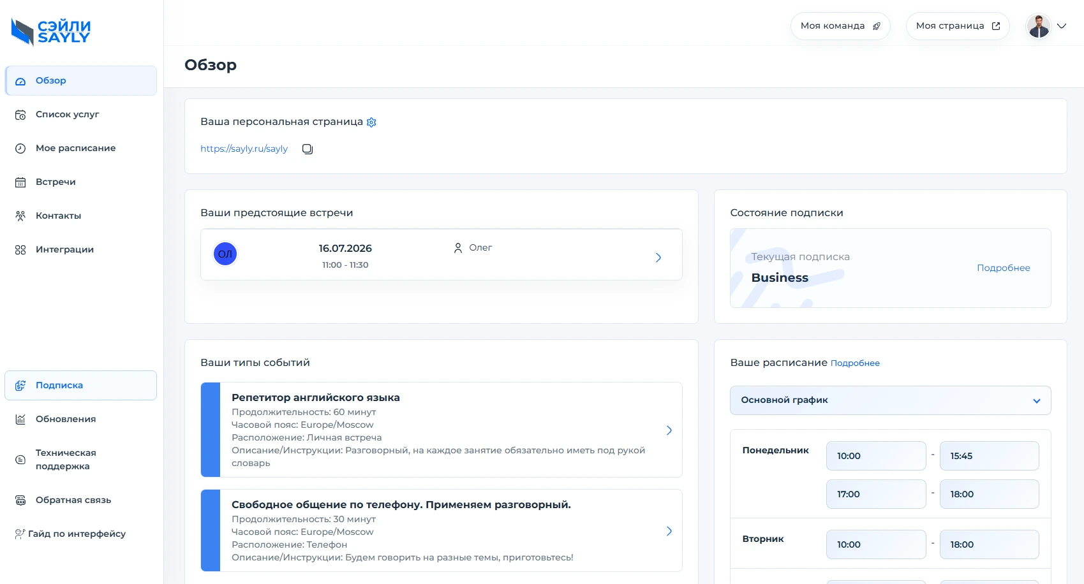
Task: Click the Техническая поддержка chat icon
Action: pyautogui.click(x=20, y=460)
